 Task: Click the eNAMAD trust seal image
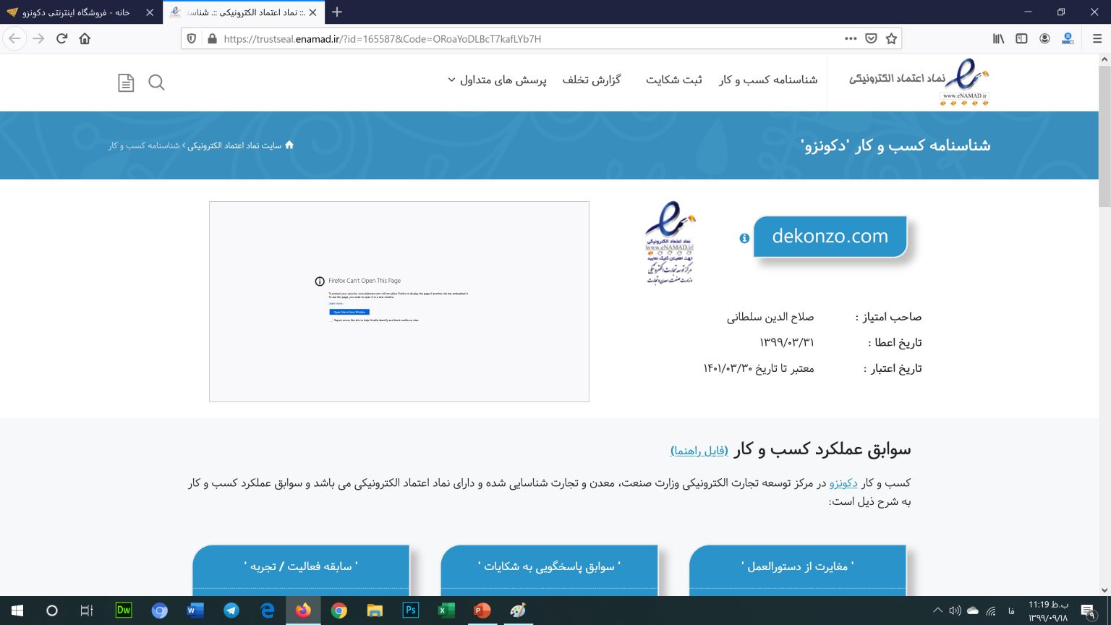click(x=670, y=242)
